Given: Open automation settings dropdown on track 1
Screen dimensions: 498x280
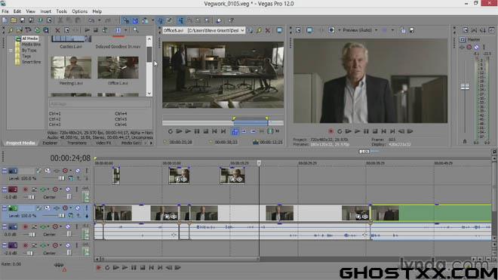Looking at the screenshot, I should 70,171.
